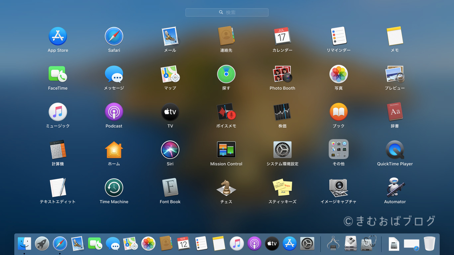
Task: Open Contacts book in the Dock
Action: [166, 244]
